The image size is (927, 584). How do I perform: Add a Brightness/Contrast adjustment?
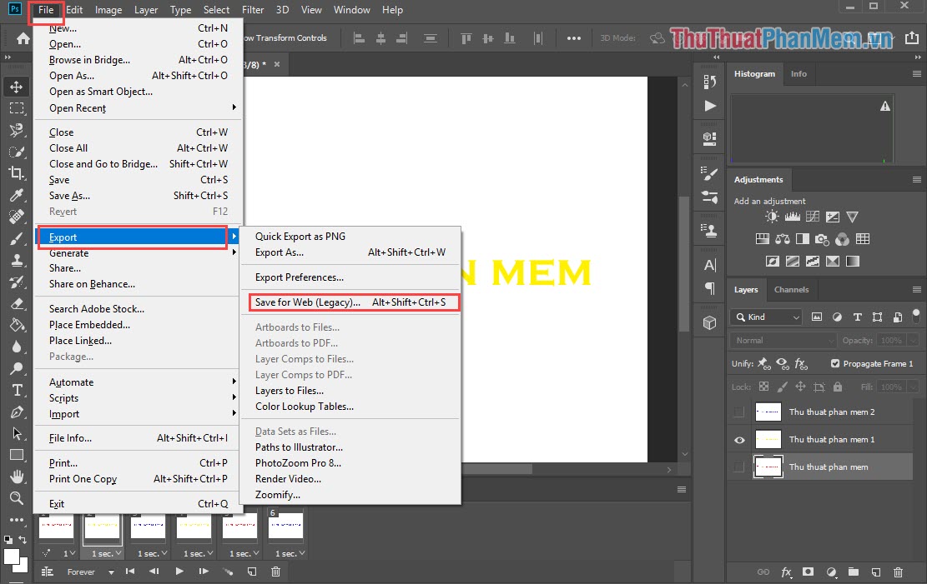[x=772, y=216]
